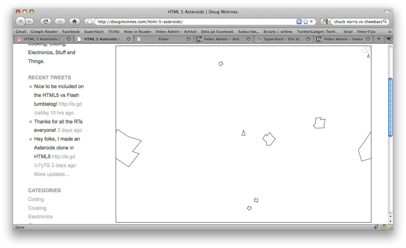
Task: Open the Gmail bookmark on the bookmarks bar
Action: point(21,31)
